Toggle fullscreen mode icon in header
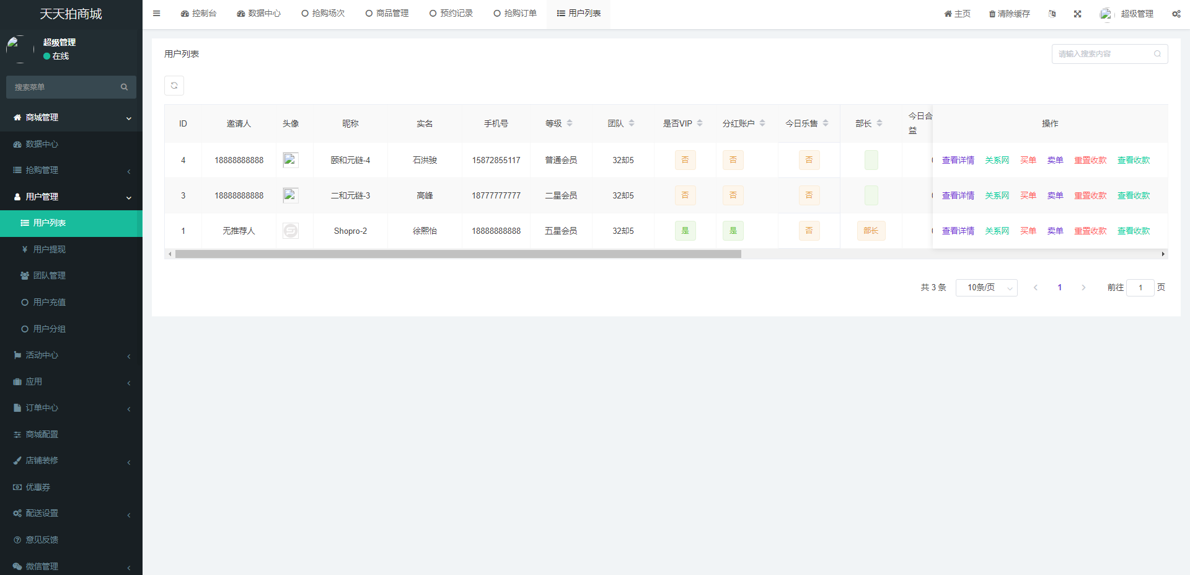Image resolution: width=1190 pixels, height=575 pixels. [x=1077, y=14]
